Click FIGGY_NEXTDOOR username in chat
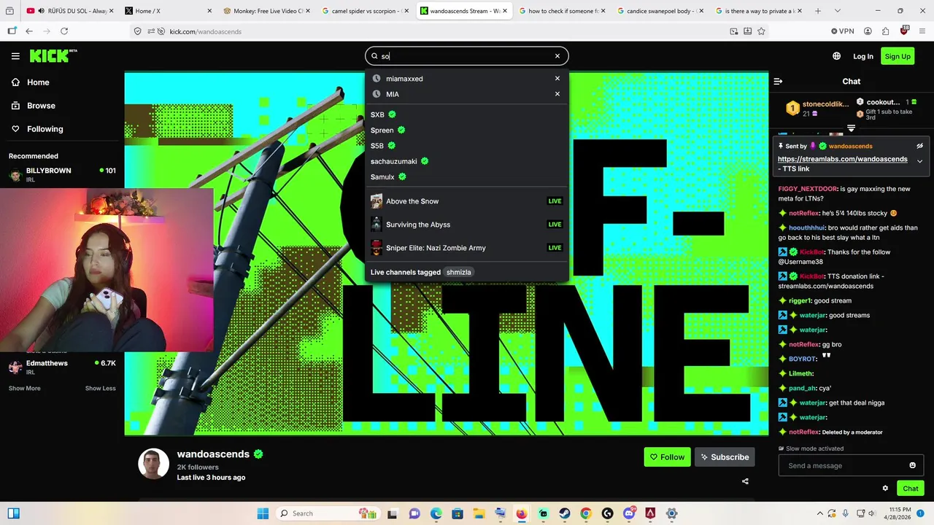 pyautogui.click(x=808, y=189)
